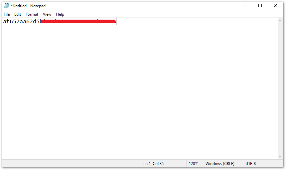Open the View menu
The height and width of the screenshot is (170, 286).
click(47, 14)
